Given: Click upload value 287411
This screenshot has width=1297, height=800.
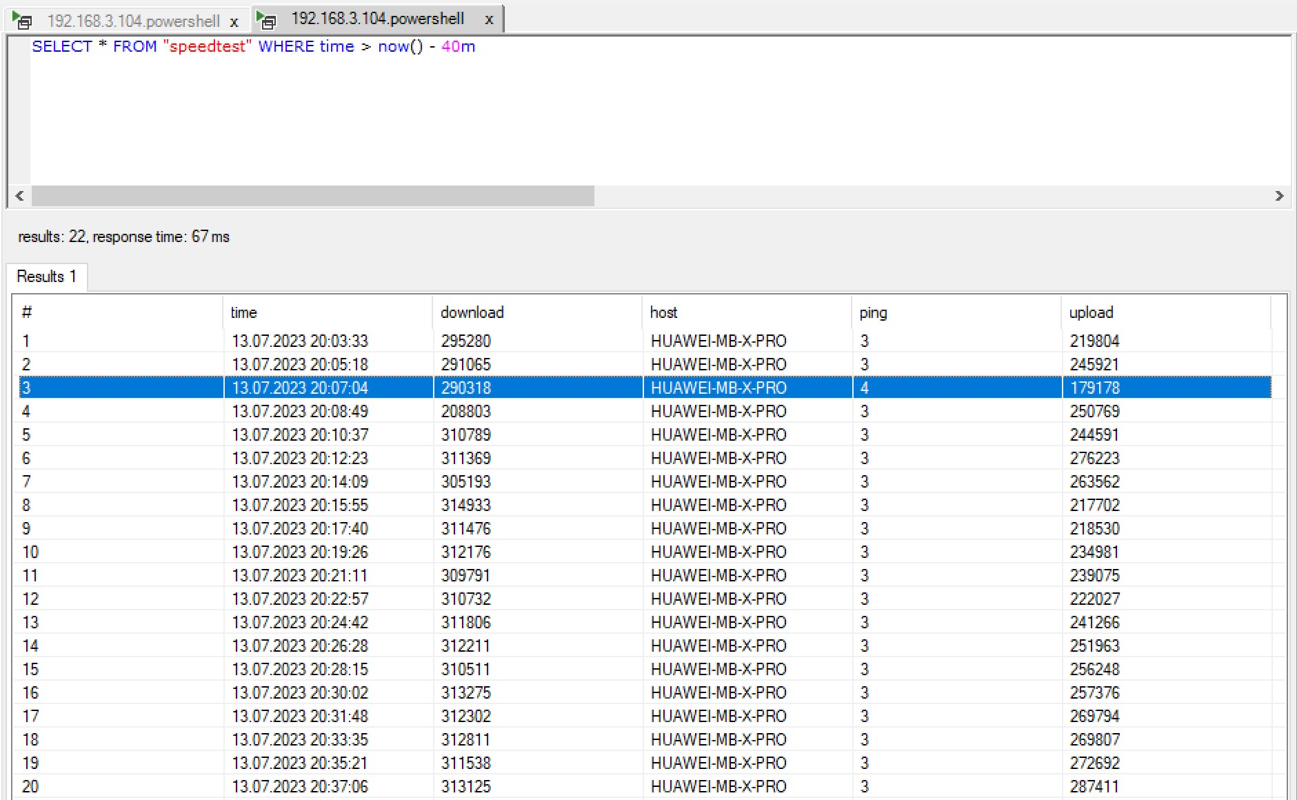Looking at the screenshot, I should pos(1095,786).
